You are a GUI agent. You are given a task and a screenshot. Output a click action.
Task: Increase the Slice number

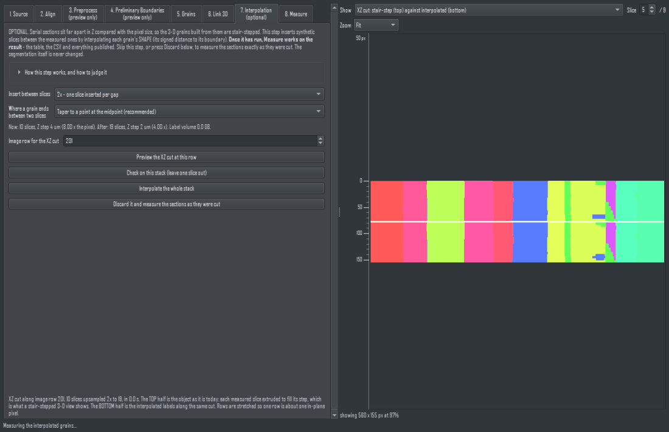tap(651, 8)
